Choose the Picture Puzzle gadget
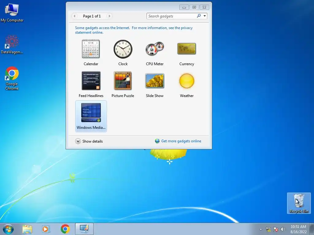314x235 pixels. point(123,81)
